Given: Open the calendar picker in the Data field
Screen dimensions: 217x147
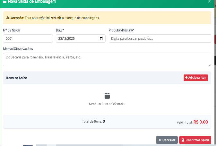Looking at the screenshot, I should [x=101, y=39].
